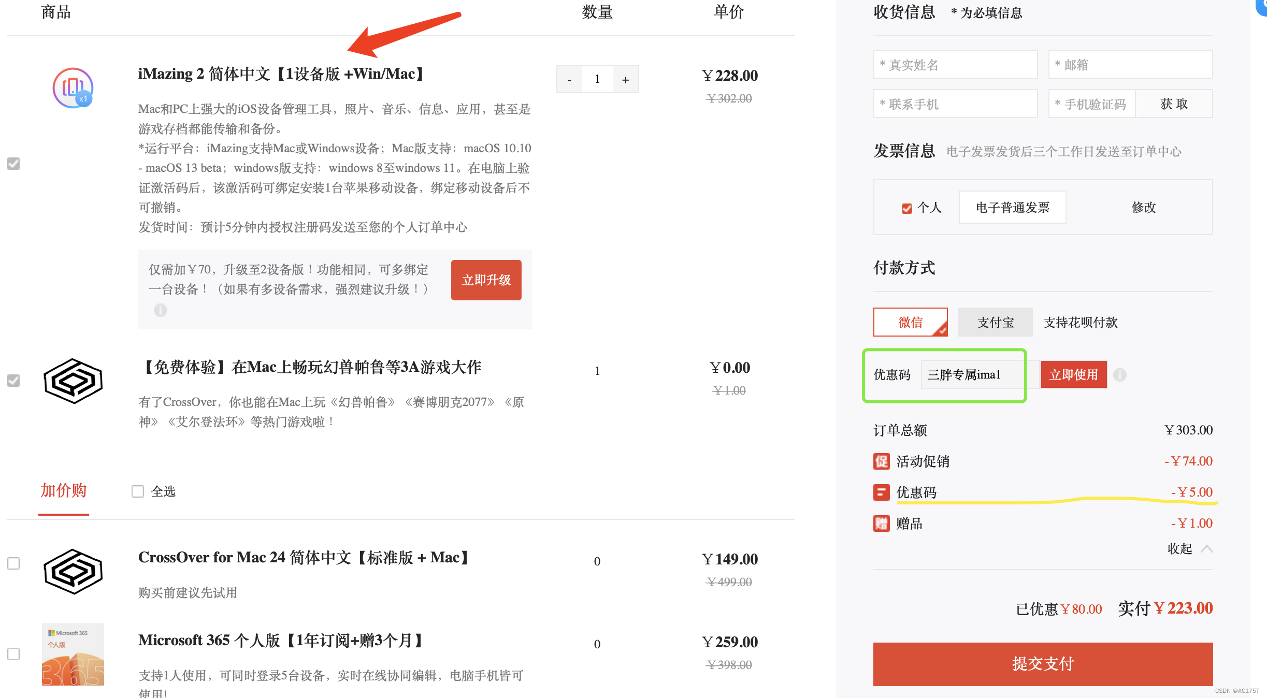Open the 加价购 tab
The width and height of the screenshot is (1267, 698).
[x=64, y=491]
